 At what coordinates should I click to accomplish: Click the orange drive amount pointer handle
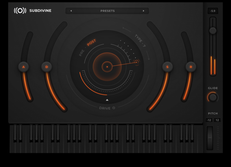click(137, 62)
